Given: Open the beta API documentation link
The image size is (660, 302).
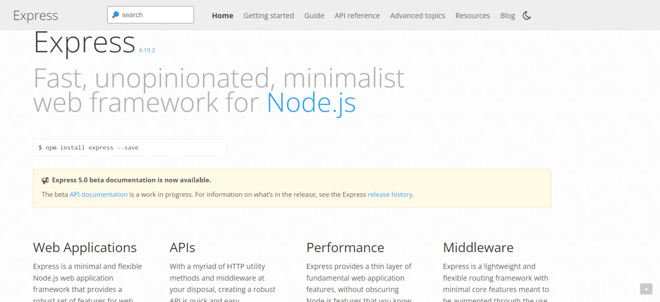Looking at the screenshot, I should 98,194.
